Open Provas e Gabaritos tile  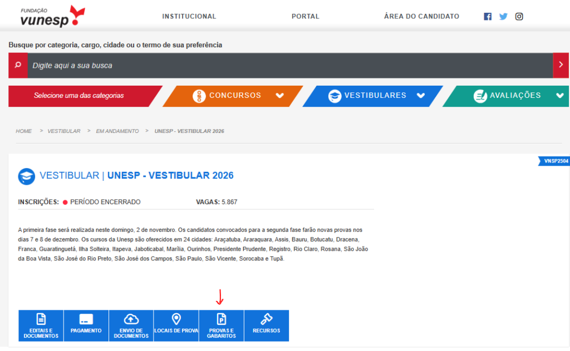tap(221, 325)
